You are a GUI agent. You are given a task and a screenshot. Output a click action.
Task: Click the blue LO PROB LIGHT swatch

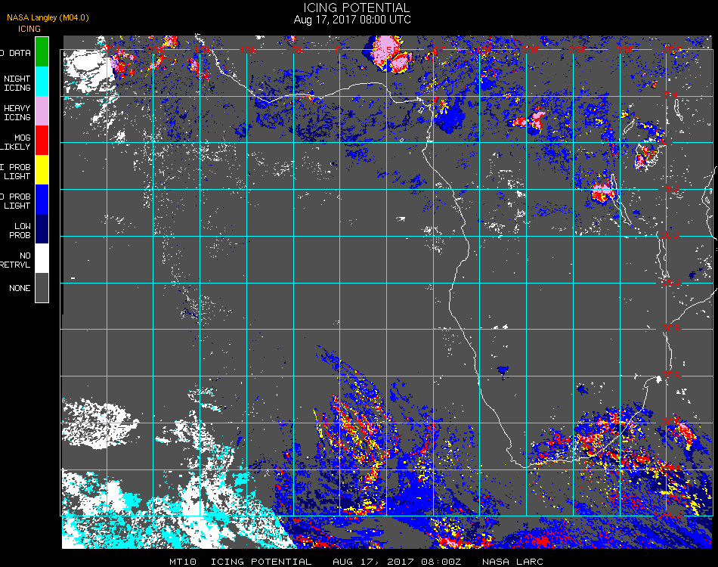(x=42, y=200)
